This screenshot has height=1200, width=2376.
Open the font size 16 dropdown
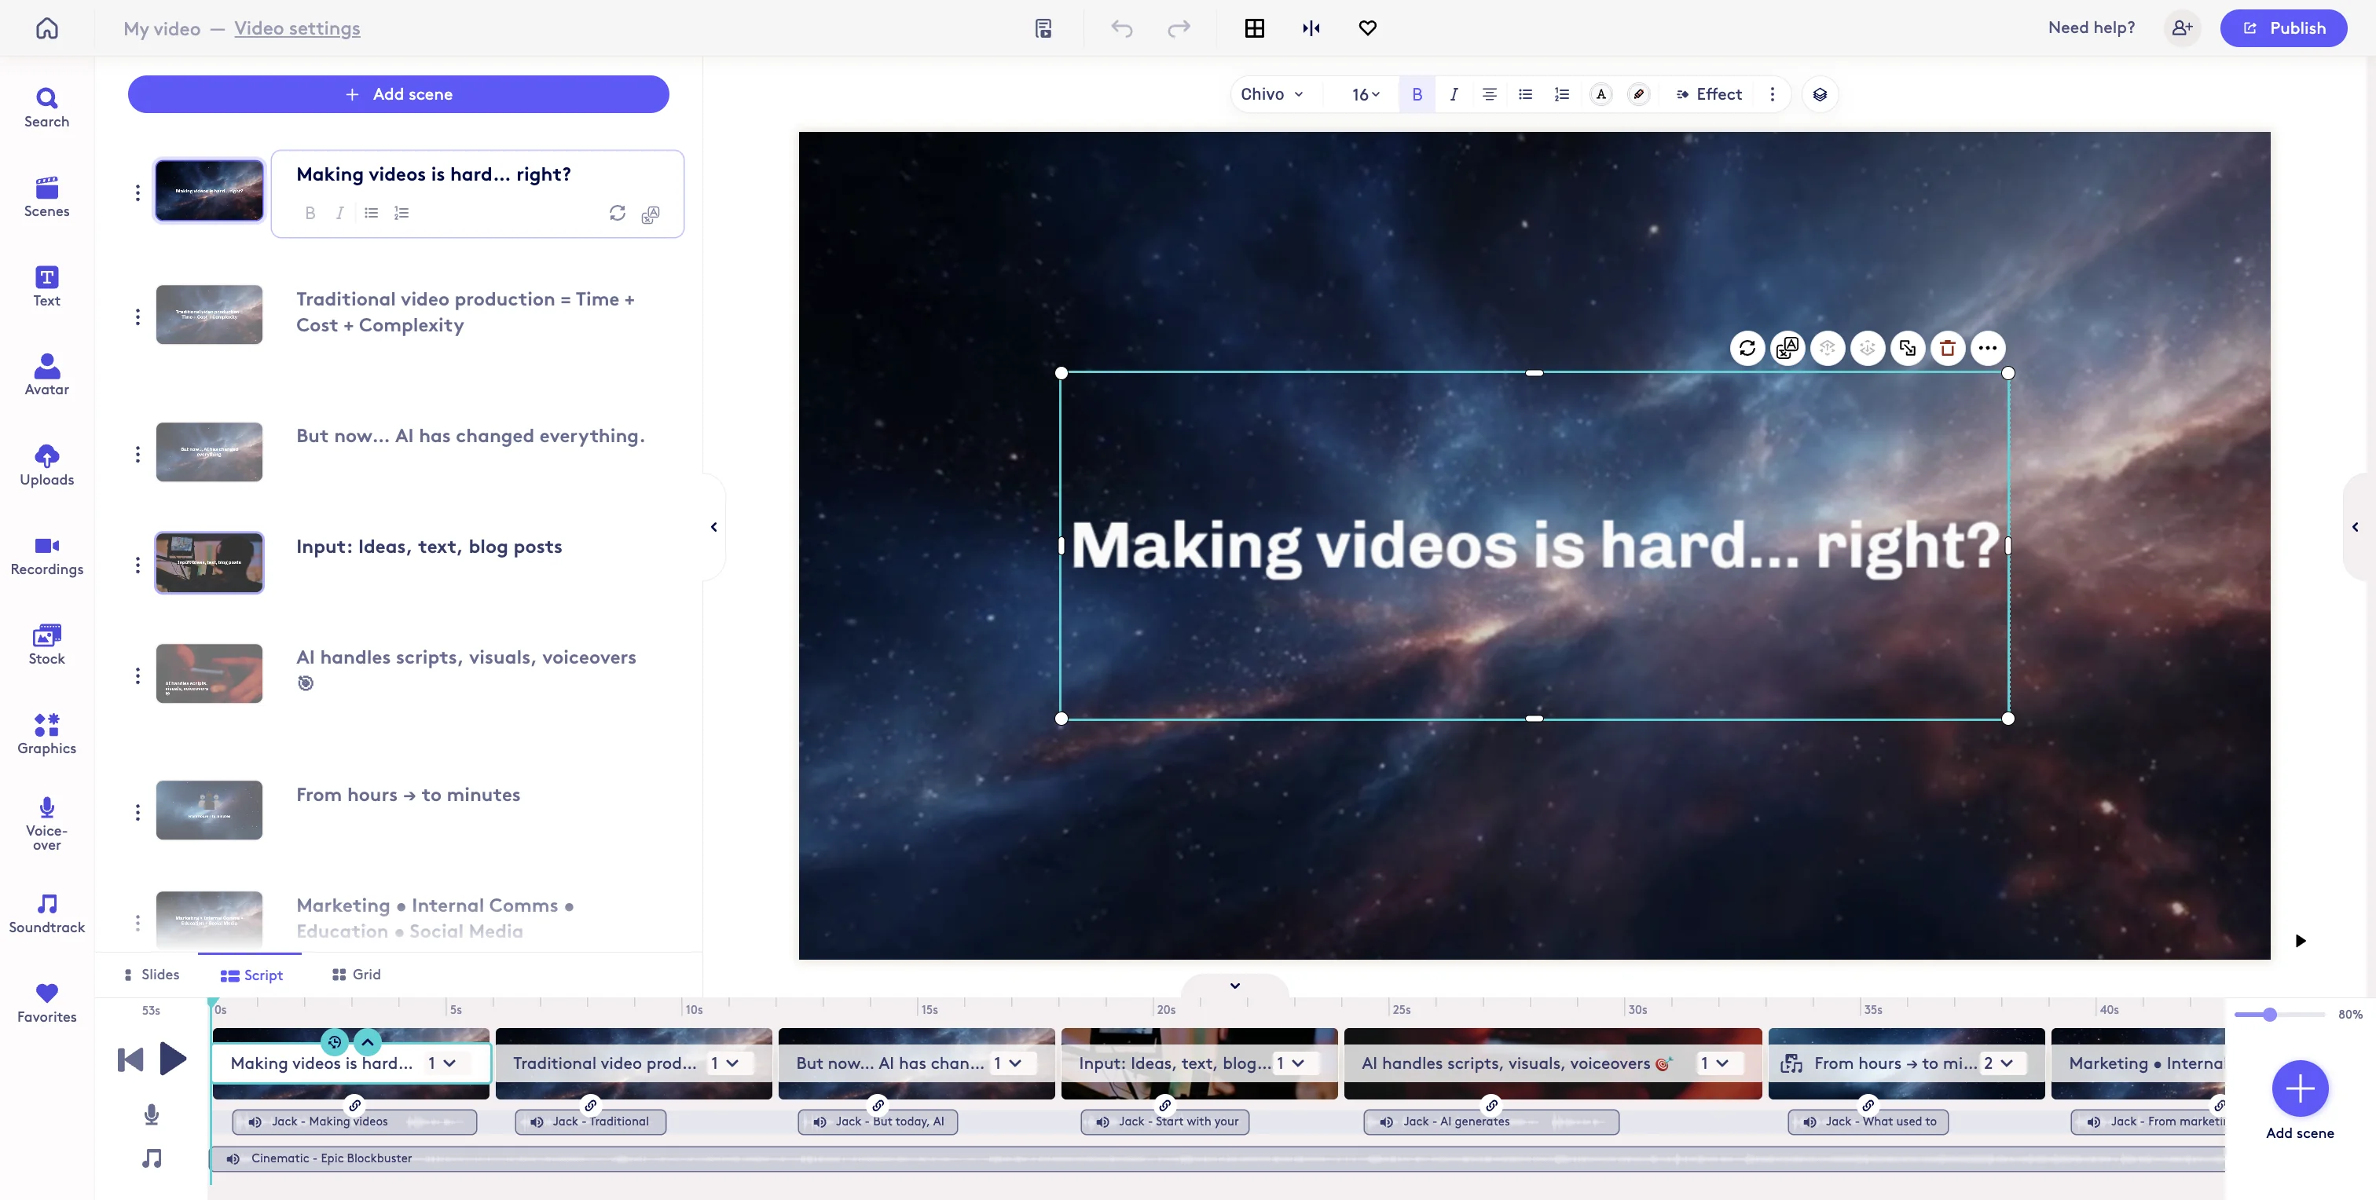[1364, 94]
